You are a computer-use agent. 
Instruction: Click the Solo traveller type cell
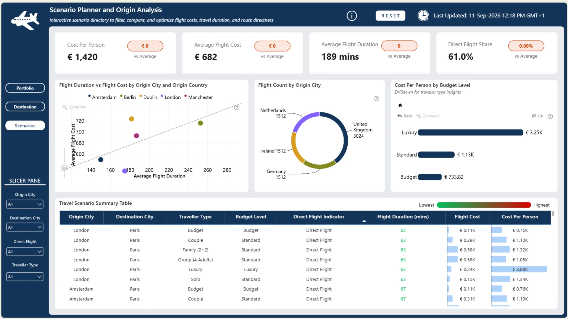196,279
